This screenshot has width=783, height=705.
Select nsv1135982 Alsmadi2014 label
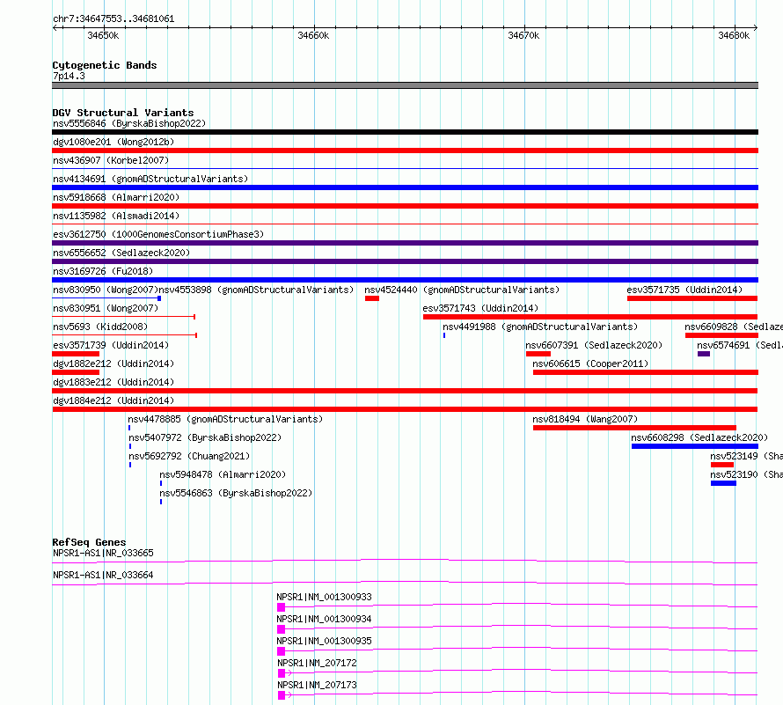(116, 216)
